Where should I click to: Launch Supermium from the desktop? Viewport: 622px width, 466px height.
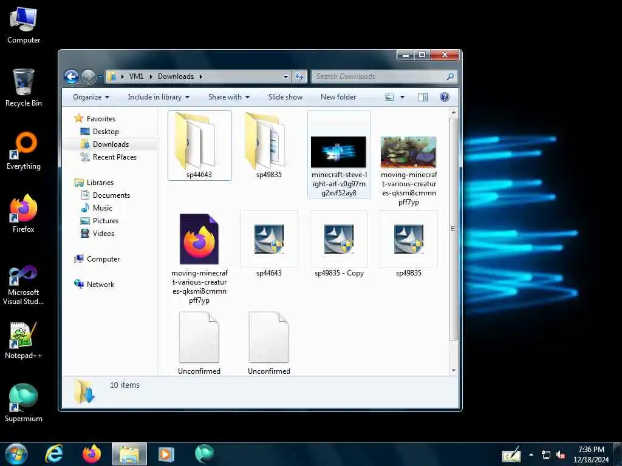[x=24, y=403]
